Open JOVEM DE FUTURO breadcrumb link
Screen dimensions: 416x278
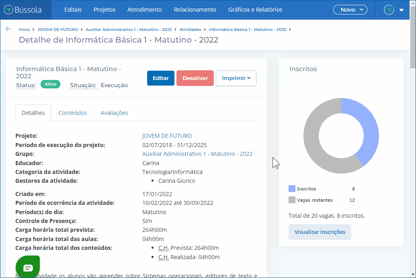point(57,29)
